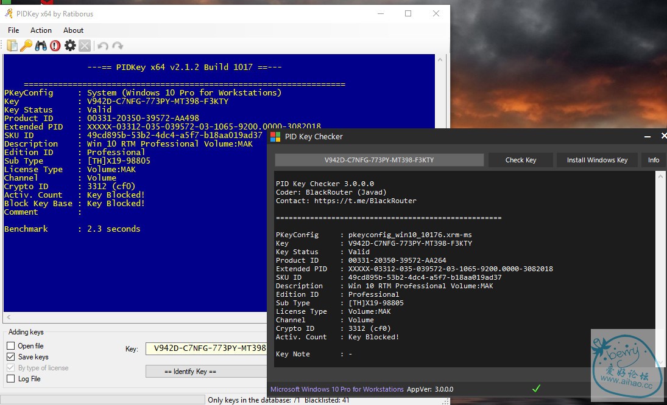
Task: Open the About menu
Action: click(73, 30)
